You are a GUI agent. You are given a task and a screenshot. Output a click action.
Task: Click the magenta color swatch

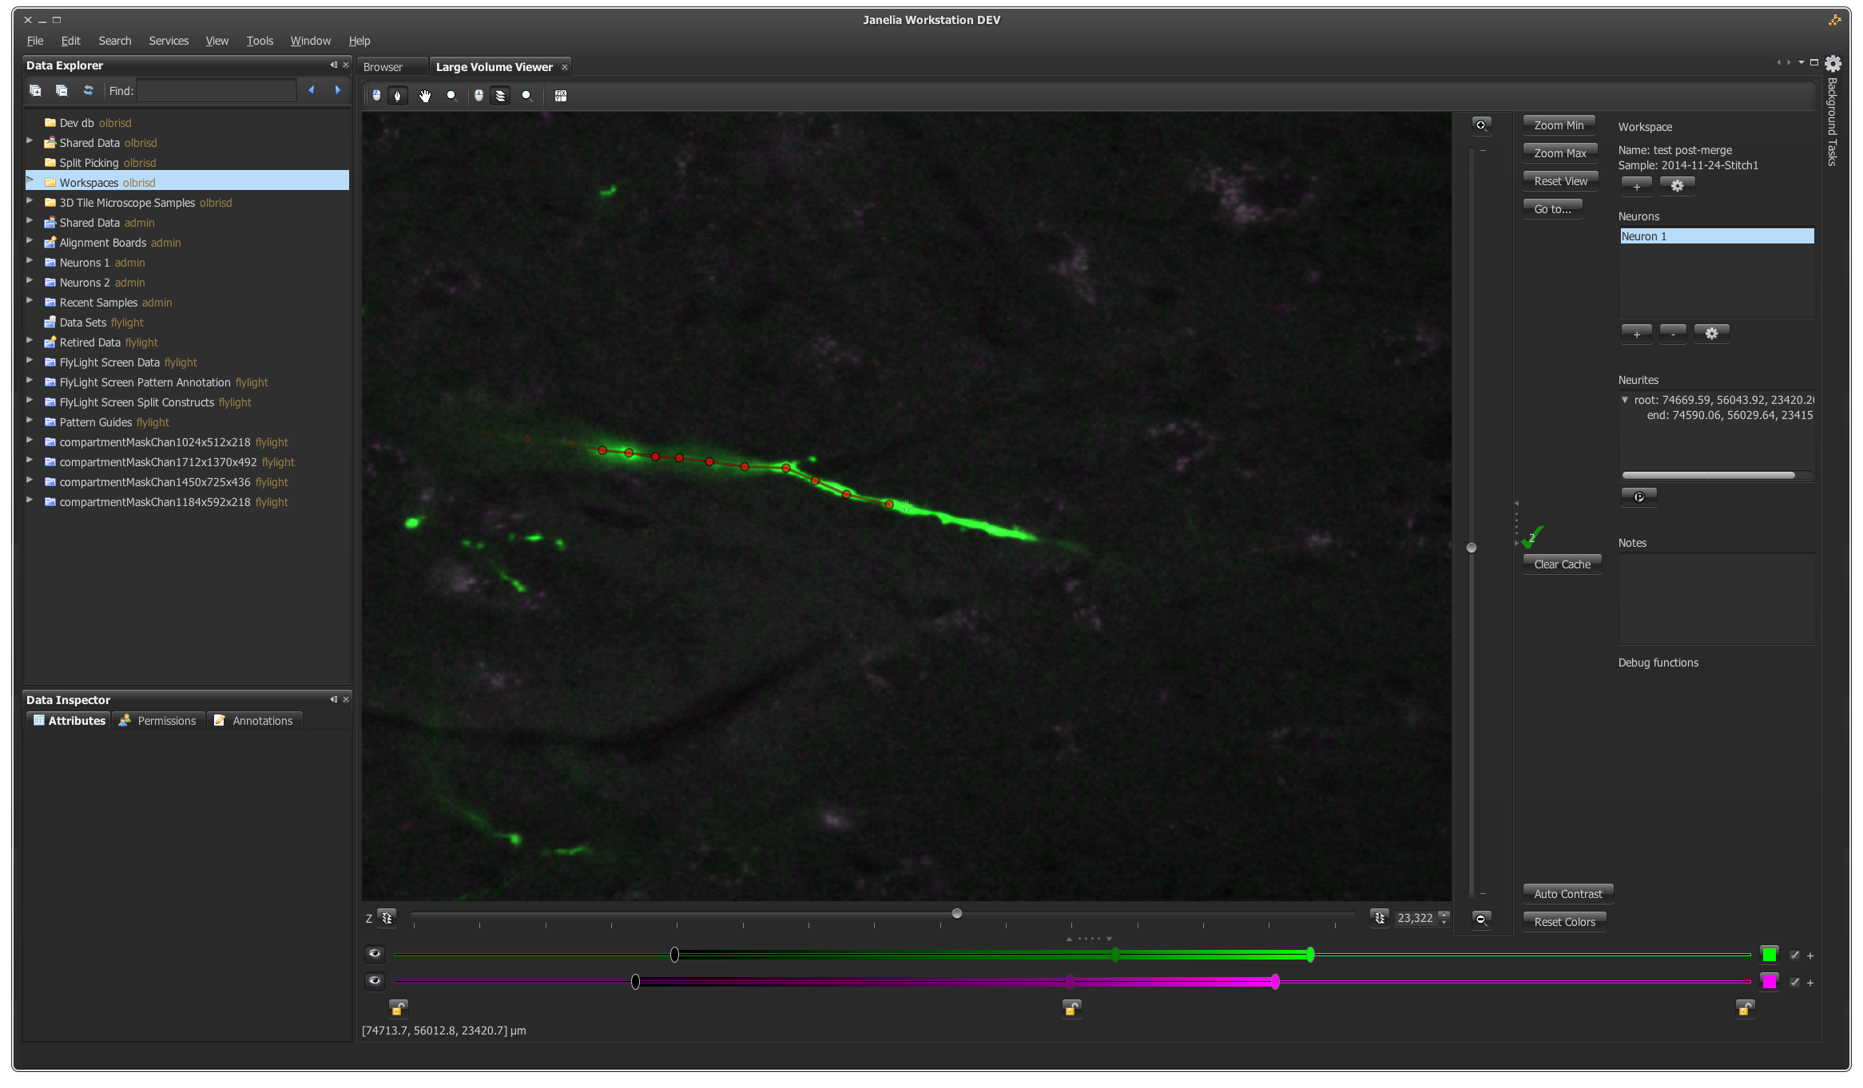tap(1770, 982)
